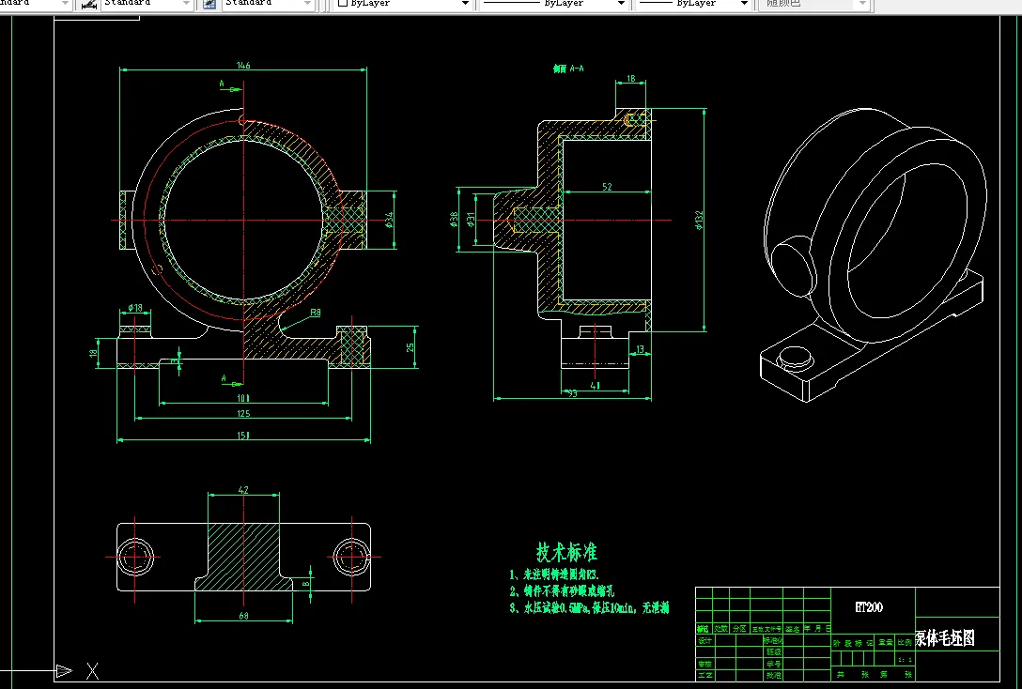Select the φ34 diameter dimension
Image resolution: width=1022 pixels, height=689 pixels.
click(x=390, y=220)
